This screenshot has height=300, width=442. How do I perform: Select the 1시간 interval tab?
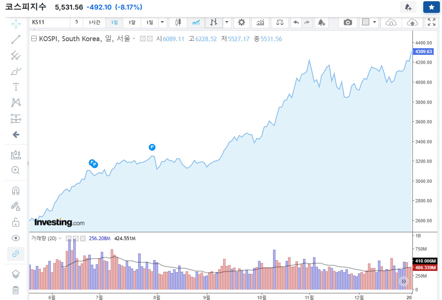pyautogui.click(x=94, y=22)
